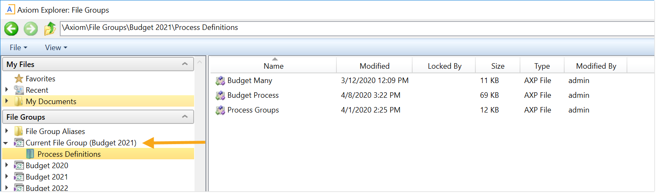Click the Budget Process file icon
The image size is (656, 193).
(x=220, y=95)
